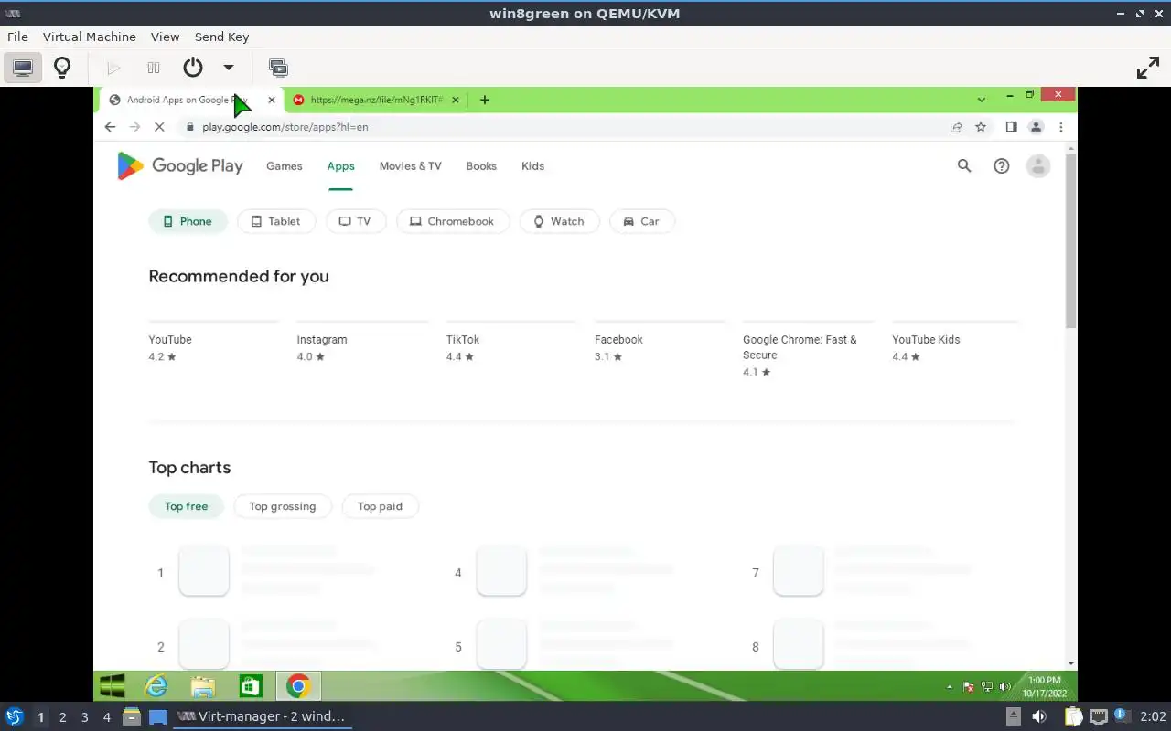
Task: Open Chrome three-dot menu
Action: point(1060,127)
